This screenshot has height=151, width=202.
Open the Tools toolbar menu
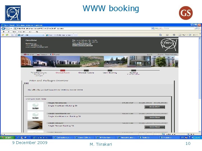tap(193, 35)
